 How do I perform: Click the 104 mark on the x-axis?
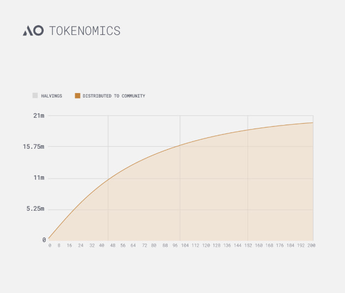[x=185, y=245]
